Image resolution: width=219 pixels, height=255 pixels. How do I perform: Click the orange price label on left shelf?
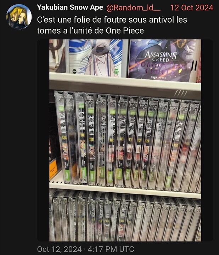tap(54, 169)
